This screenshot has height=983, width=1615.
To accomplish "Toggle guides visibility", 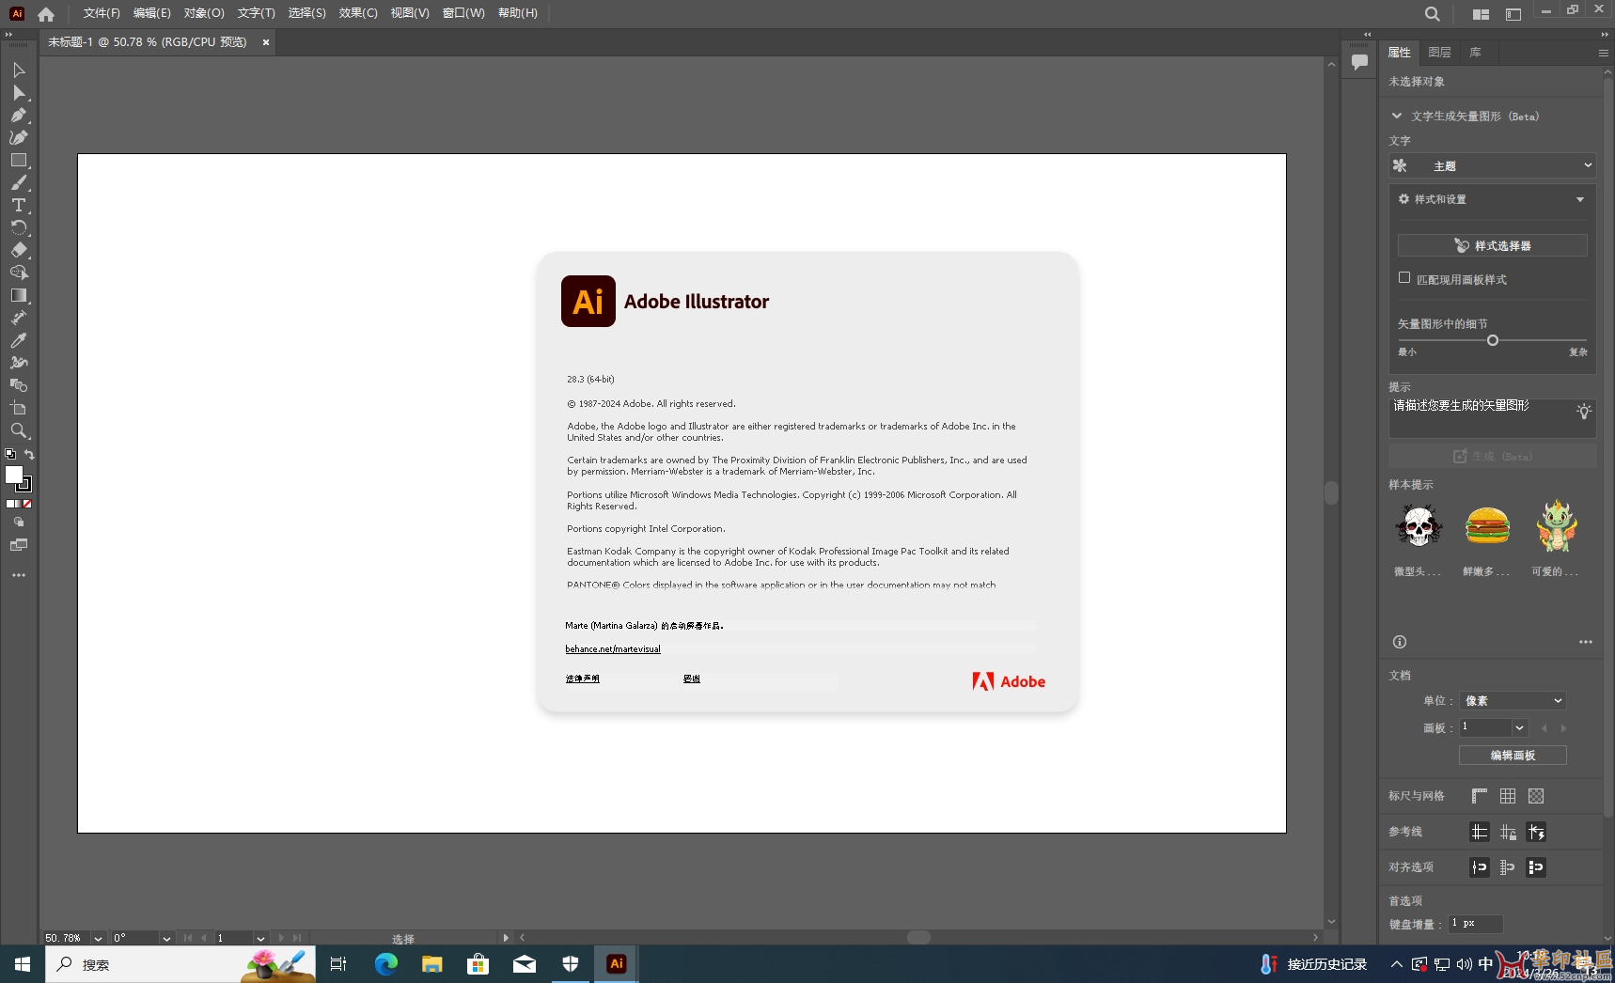I will coord(1480,832).
